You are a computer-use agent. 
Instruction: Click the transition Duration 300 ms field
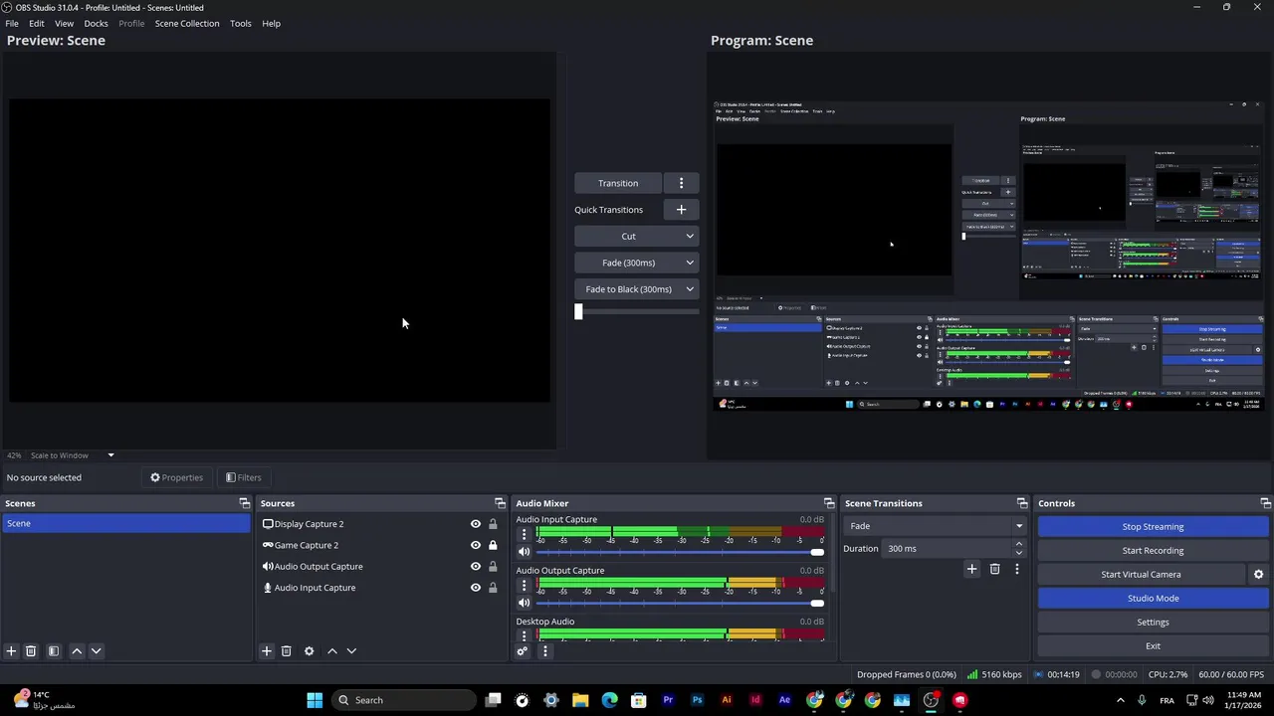point(947,549)
